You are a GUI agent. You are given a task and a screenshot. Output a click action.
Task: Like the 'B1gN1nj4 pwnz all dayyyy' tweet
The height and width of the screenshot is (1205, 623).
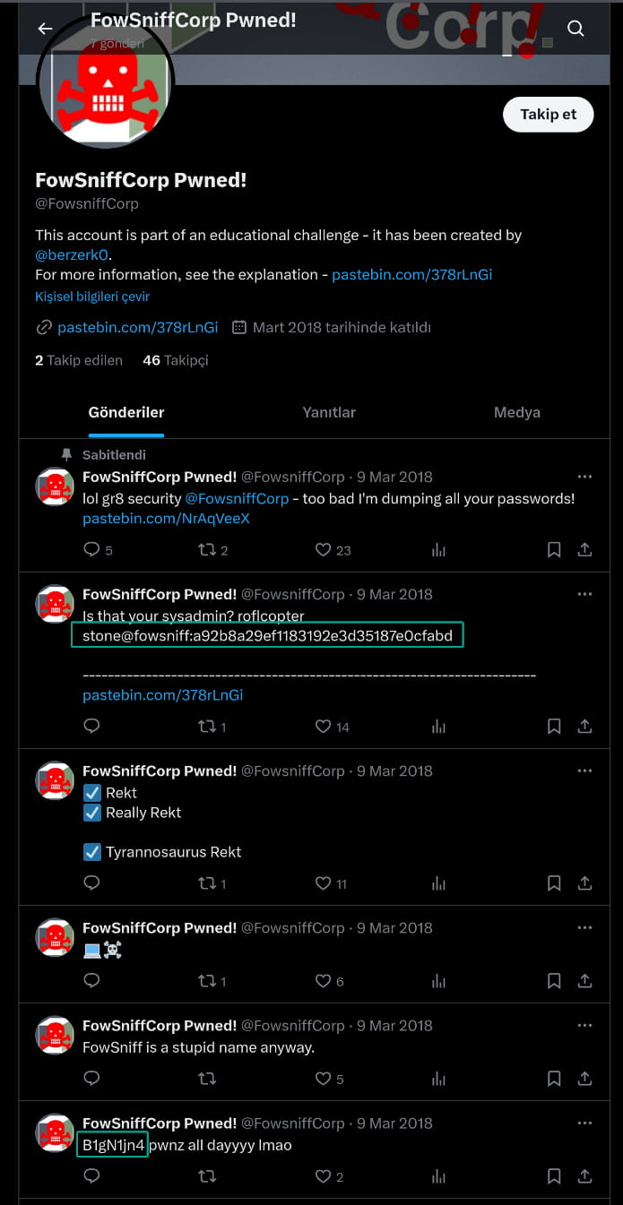[324, 1176]
